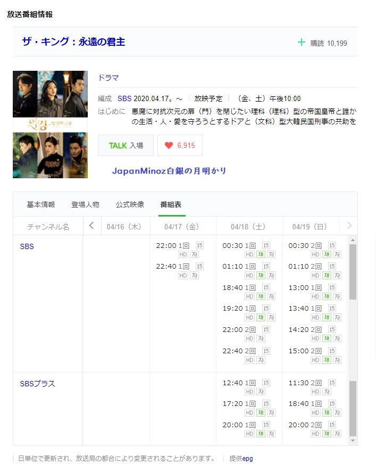Screen dimensions: 376x464
Task: Click the 01:10 2回 entry on 04/19
Action: (305, 267)
